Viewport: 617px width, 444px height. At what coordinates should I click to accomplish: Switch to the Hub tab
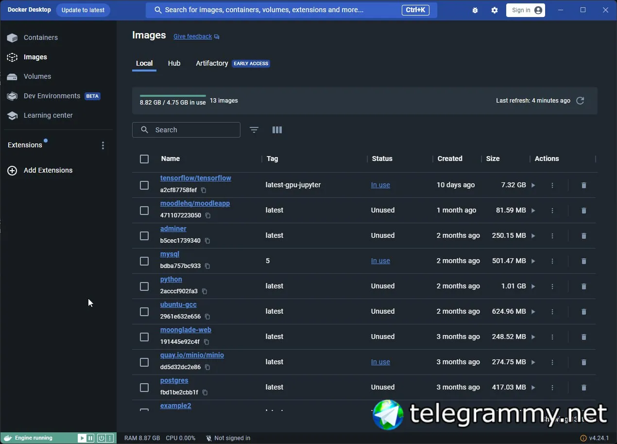[174, 63]
